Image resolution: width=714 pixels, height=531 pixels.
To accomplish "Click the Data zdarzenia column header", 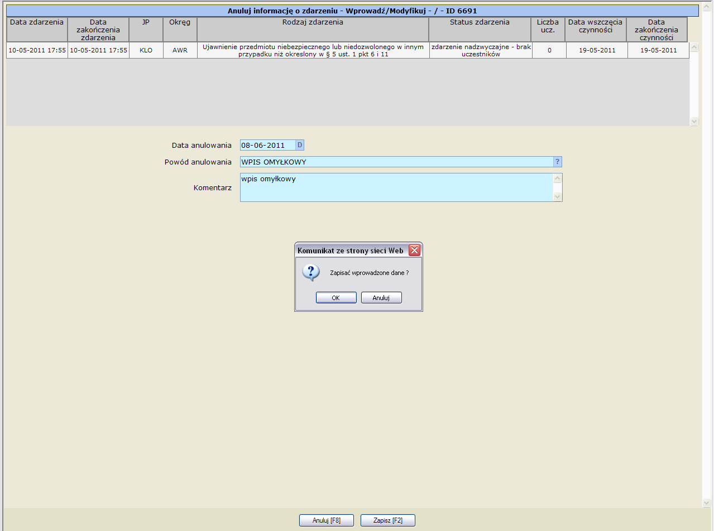I will [x=37, y=29].
